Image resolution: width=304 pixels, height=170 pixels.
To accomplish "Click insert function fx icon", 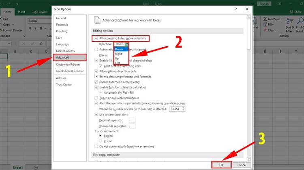I will tap(41, 44).
